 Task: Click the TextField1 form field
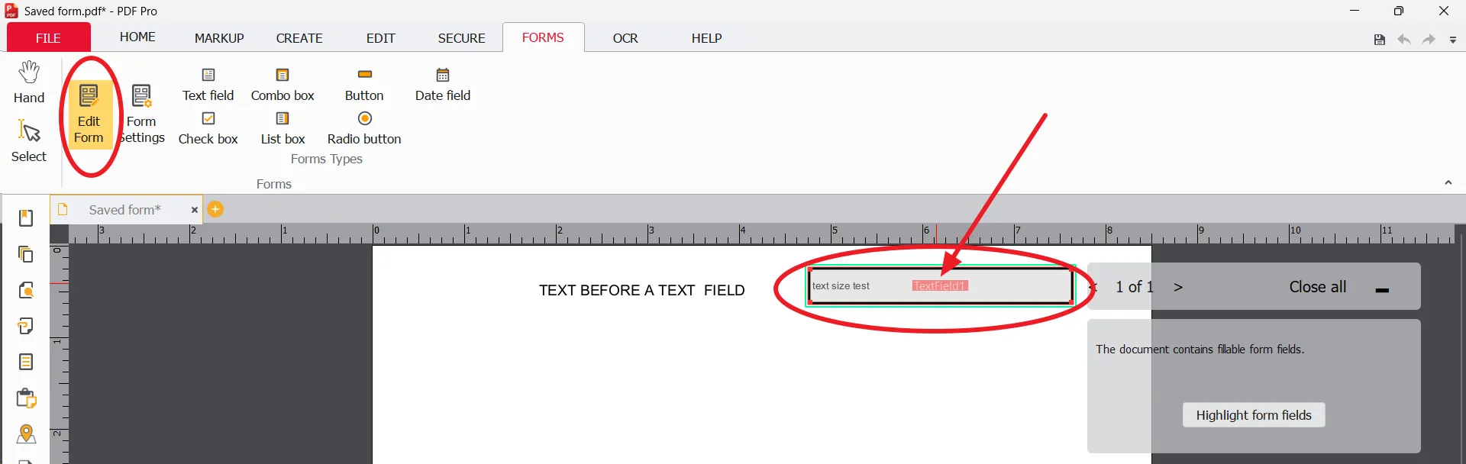(941, 286)
